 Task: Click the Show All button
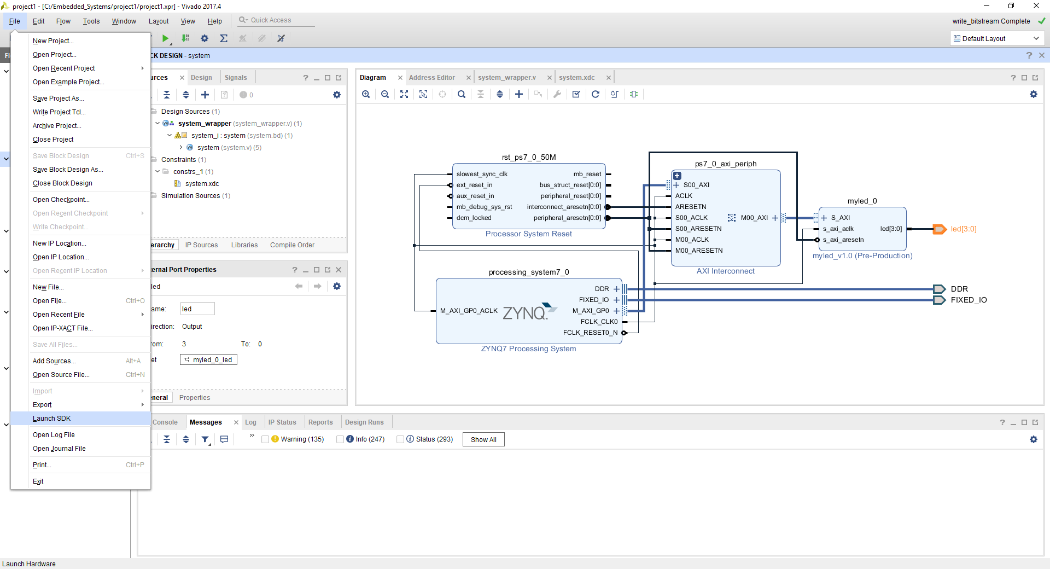tap(483, 439)
